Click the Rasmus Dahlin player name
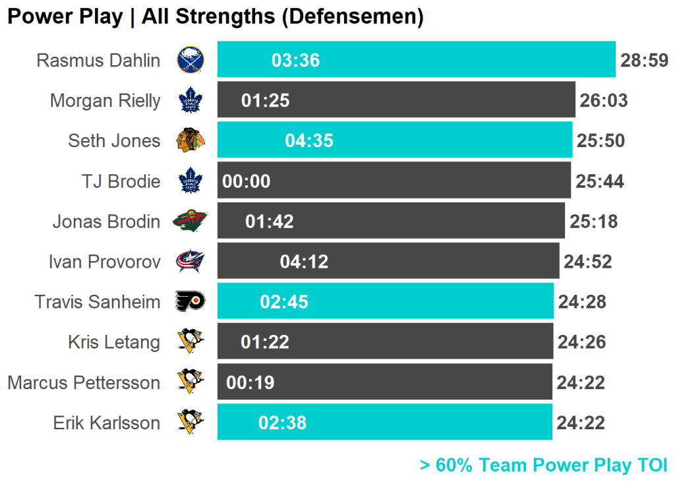 click(x=98, y=61)
